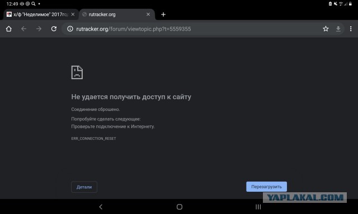
Task: Tap the Android back navigation button
Action: (x=101, y=207)
